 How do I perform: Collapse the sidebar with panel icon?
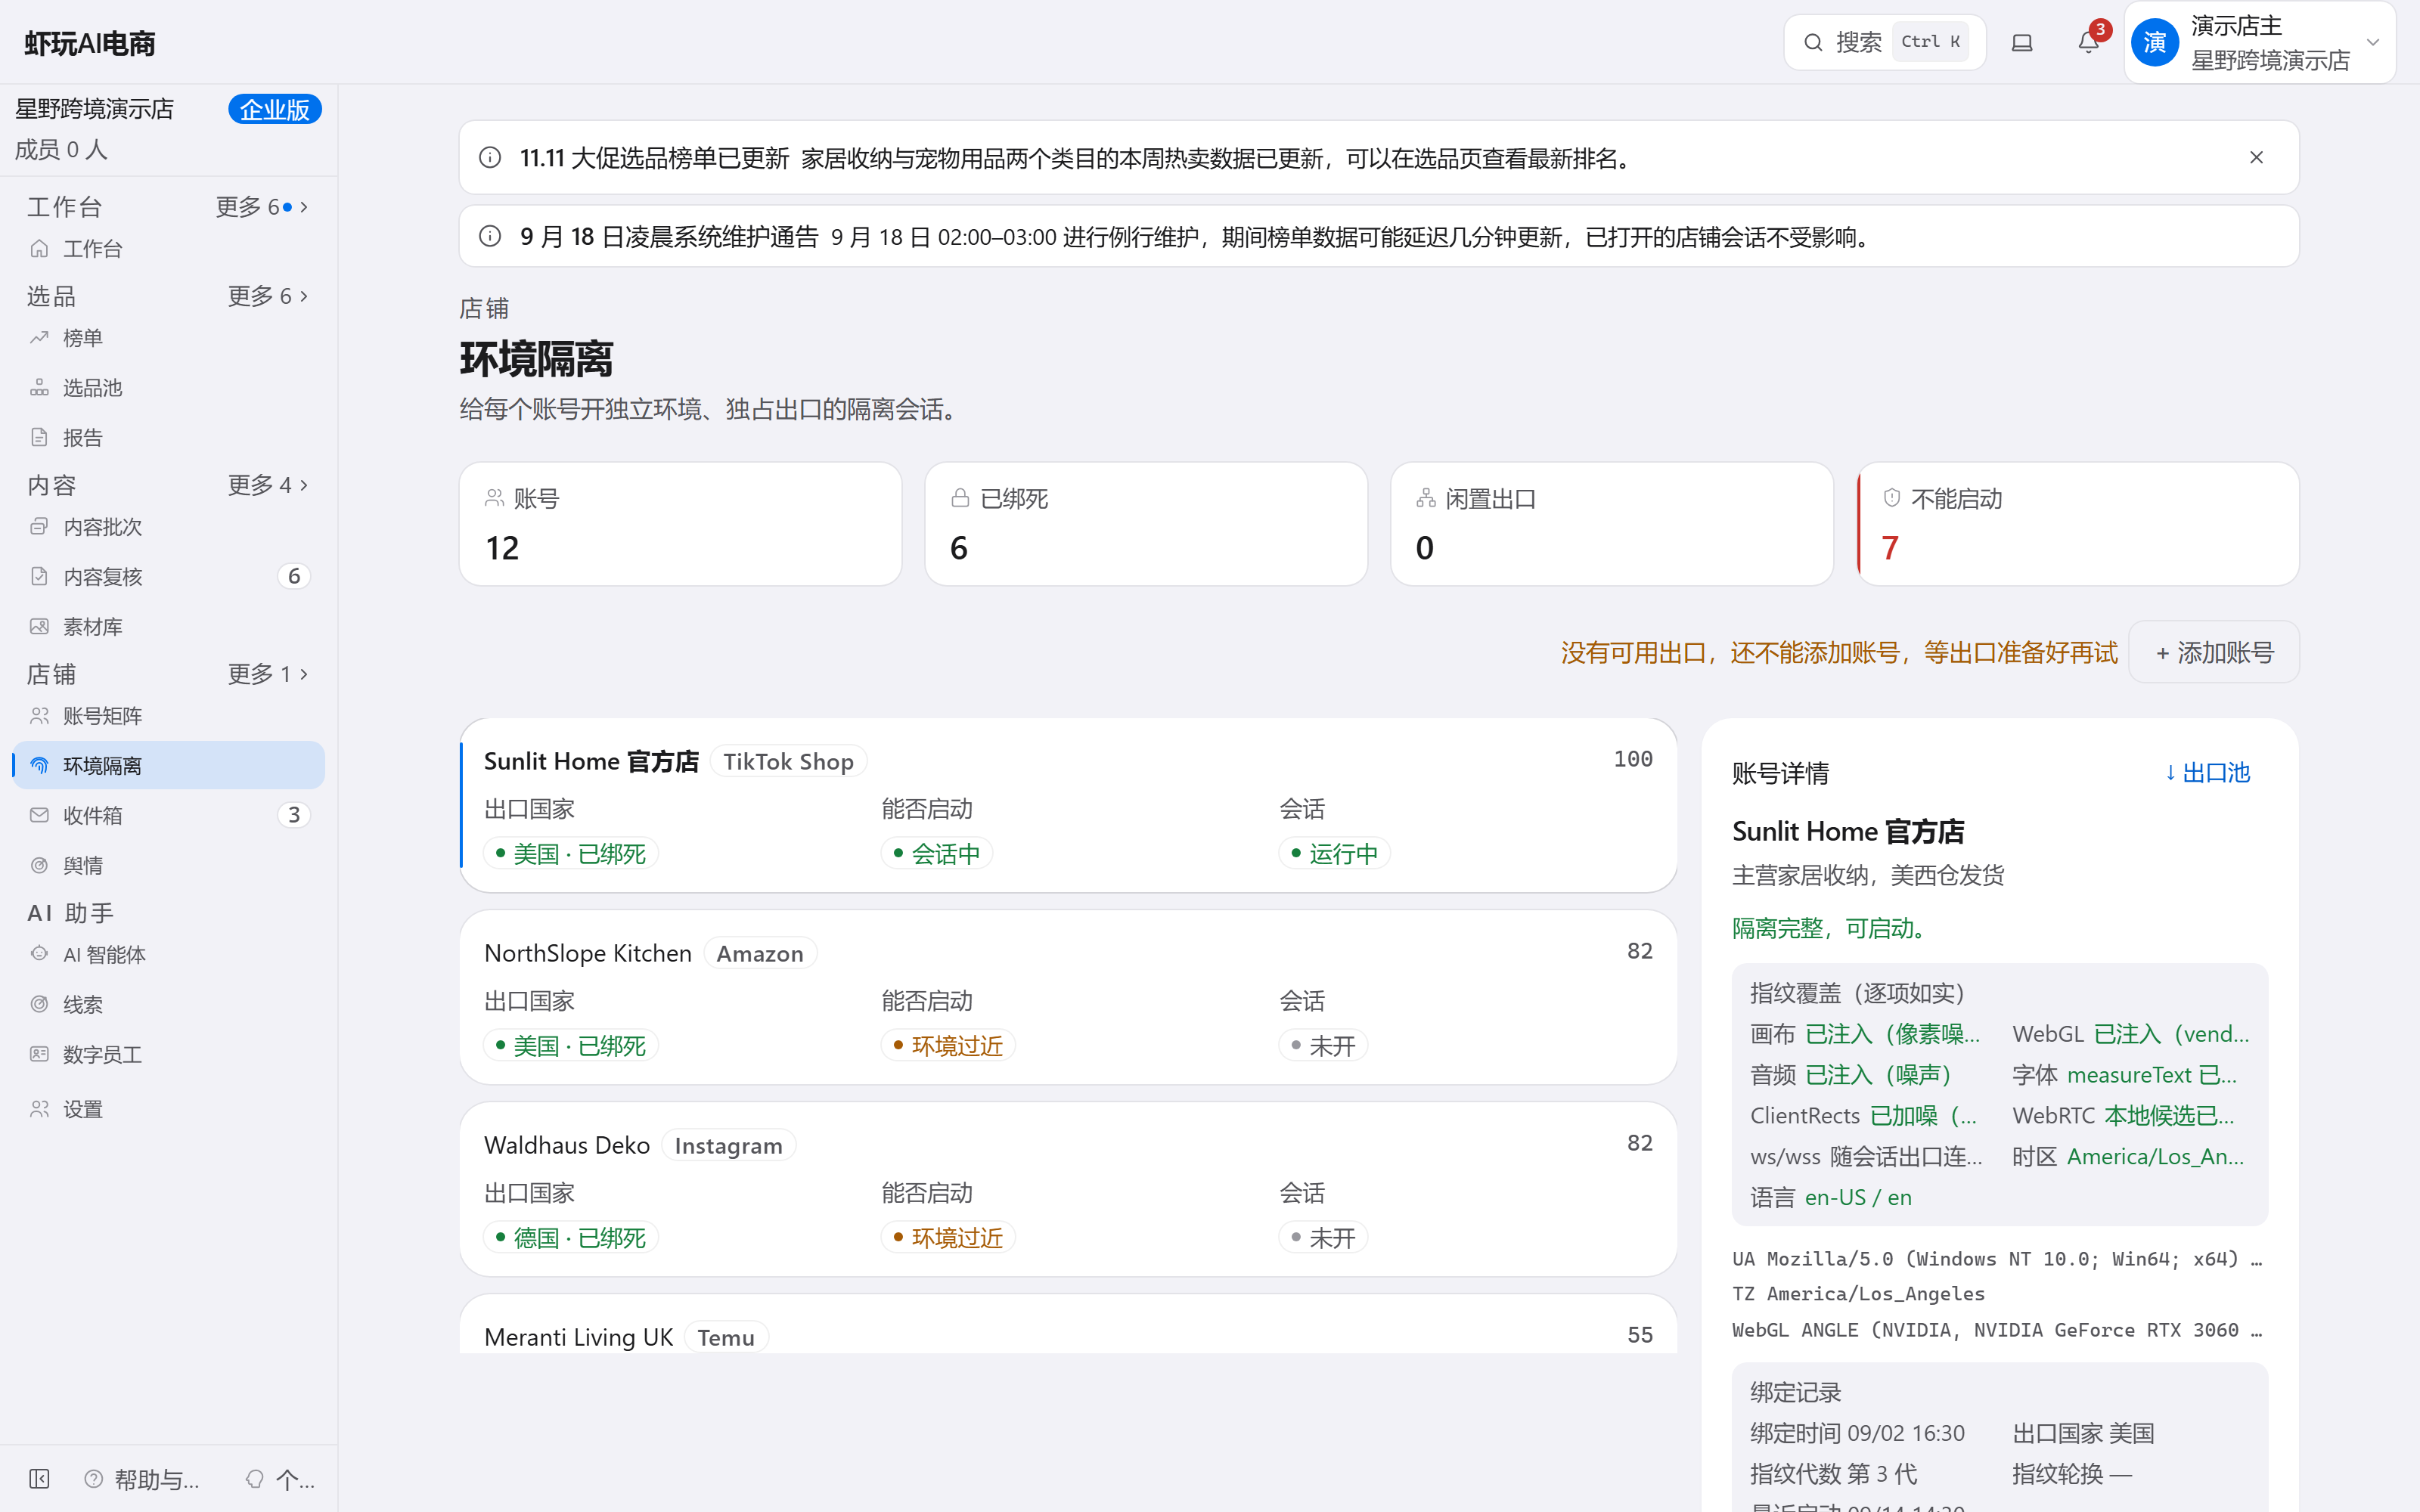click(39, 1479)
